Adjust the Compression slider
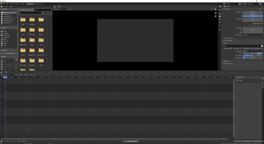Image resolution: width=264 pixels, height=144 pixels. pos(253,58)
